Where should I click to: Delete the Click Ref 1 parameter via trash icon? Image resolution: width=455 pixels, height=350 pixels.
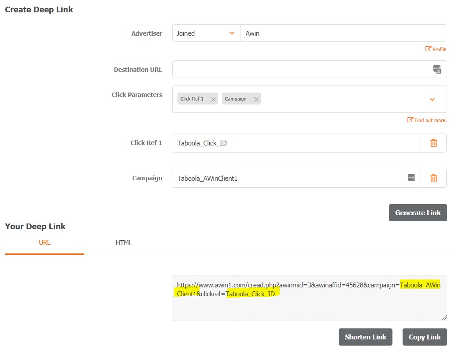[x=433, y=142]
